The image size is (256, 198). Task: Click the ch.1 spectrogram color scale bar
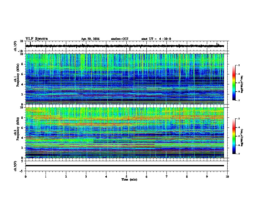pyautogui.click(x=234, y=83)
